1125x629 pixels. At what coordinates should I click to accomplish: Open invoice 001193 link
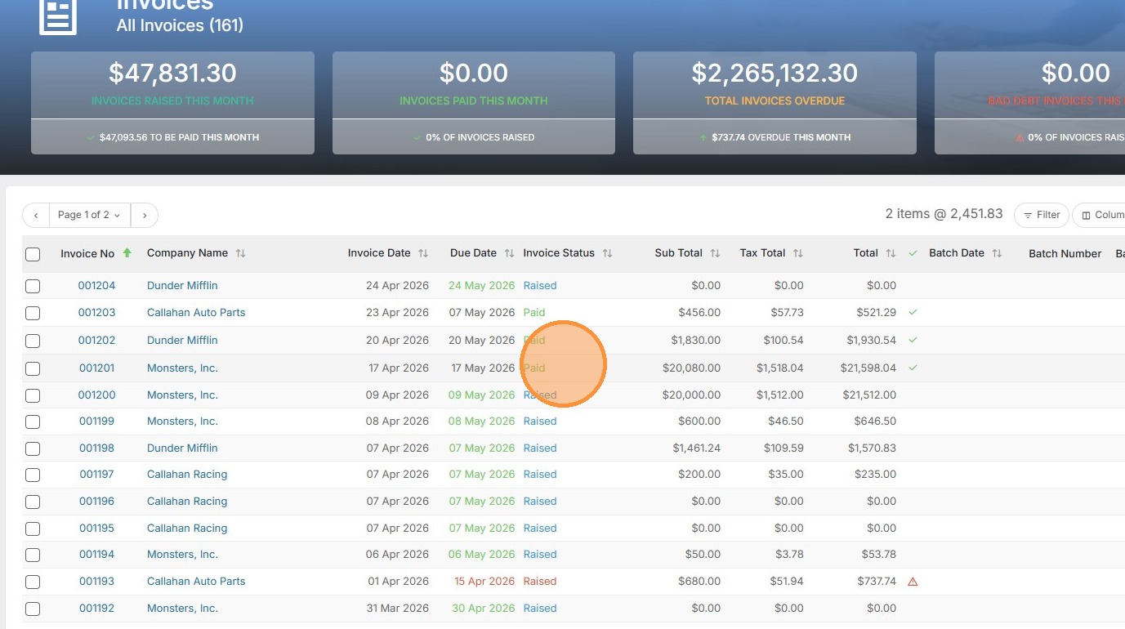point(96,581)
